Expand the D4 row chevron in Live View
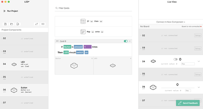Image resolution: width=203 pixels, height=109 pixels. (x=199, y=61)
